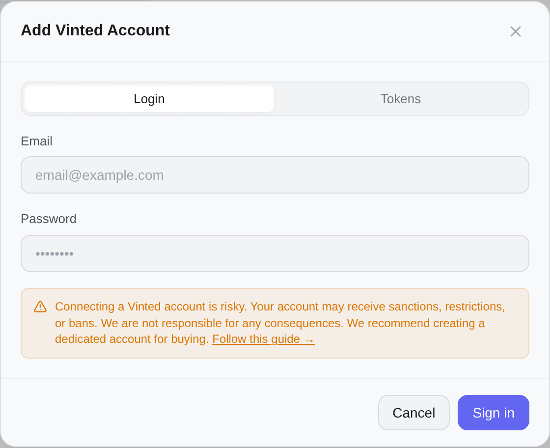
Task: Click the Add Vinted Account title
Action: [95, 30]
